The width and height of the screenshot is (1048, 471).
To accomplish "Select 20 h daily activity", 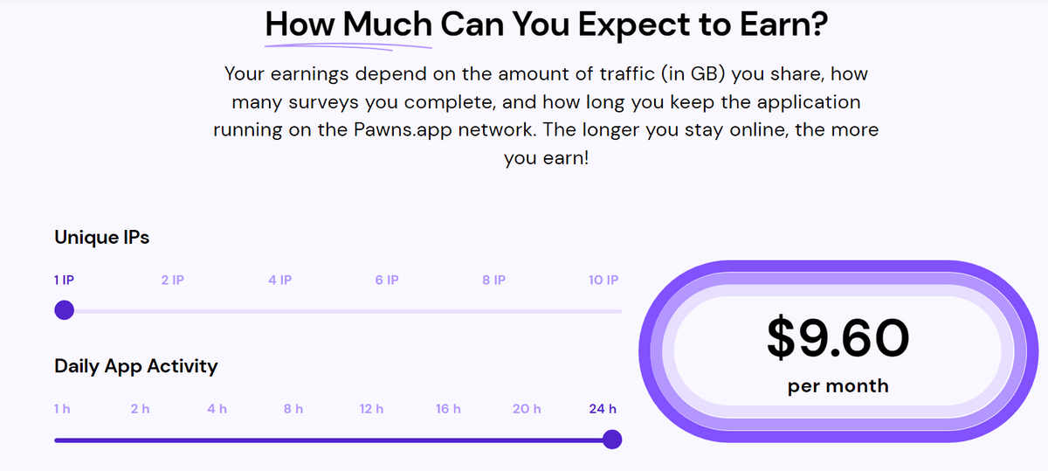I will point(527,409).
